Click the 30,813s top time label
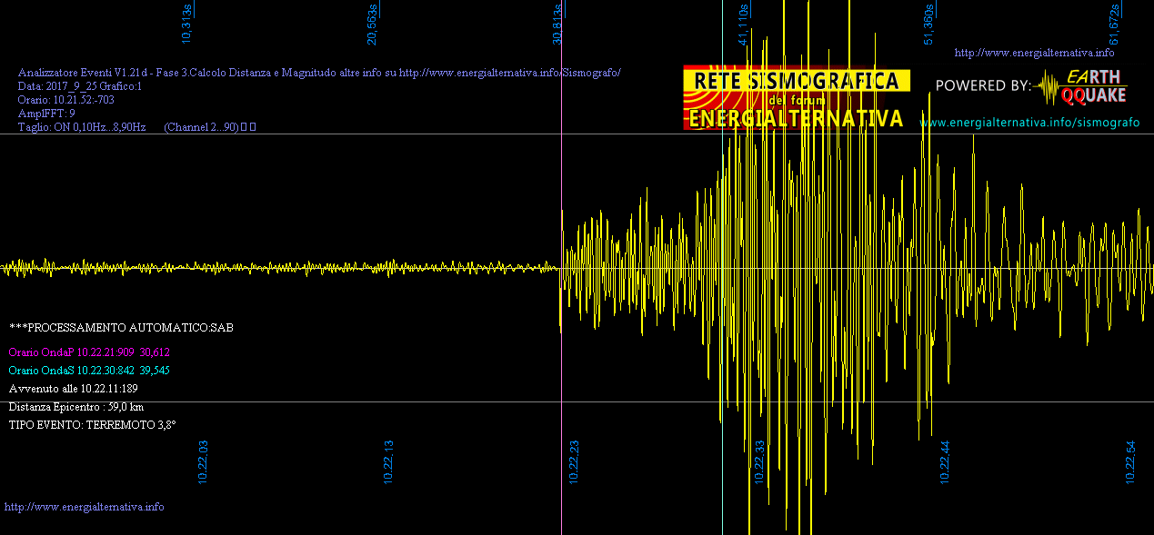 coord(557,24)
